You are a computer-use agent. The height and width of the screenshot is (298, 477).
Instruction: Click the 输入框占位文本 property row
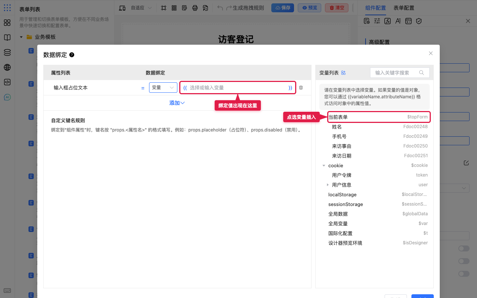177,88
